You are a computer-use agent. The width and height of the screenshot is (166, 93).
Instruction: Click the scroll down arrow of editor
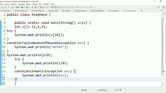pos(162,85)
